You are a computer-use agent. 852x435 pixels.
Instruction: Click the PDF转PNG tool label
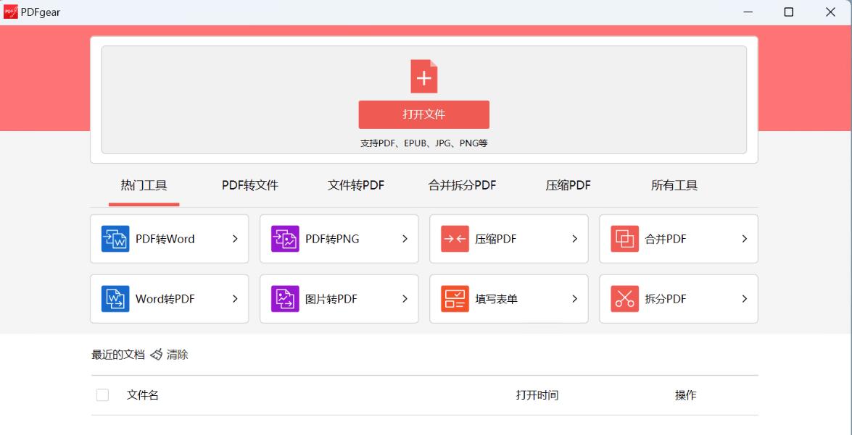click(x=332, y=239)
